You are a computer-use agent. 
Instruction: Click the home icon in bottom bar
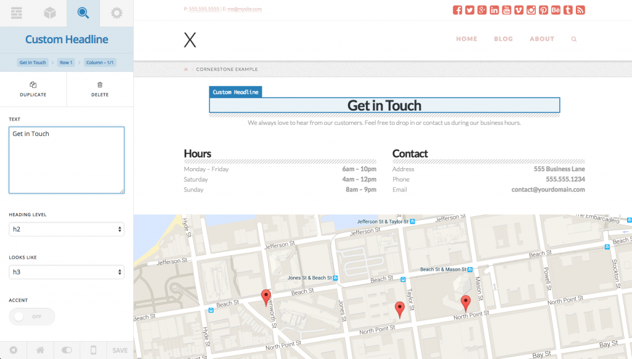point(40,350)
